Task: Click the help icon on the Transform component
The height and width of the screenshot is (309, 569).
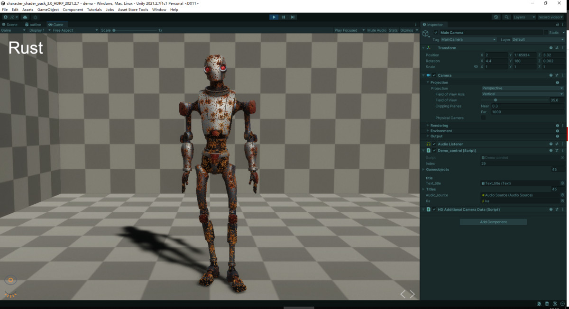Action: [551, 47]
